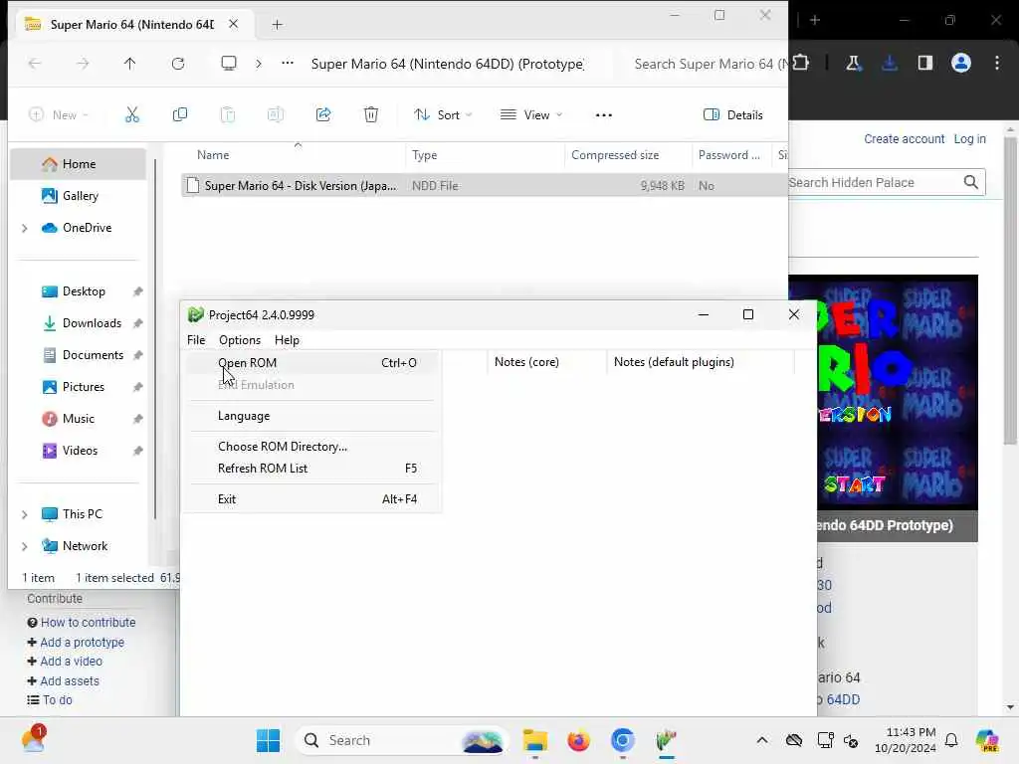The height and width of the screenshot is (764, 1019).
Task: Select Exit in File menu
Action: point(313,499)
